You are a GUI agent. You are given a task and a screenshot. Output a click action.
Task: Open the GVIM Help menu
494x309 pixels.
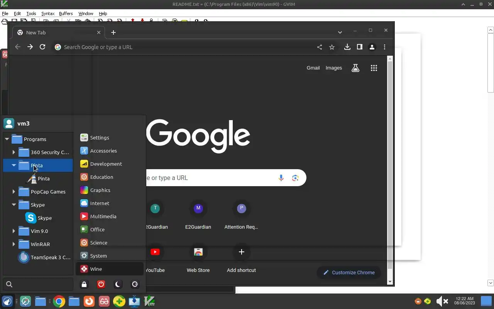tap(103, 14)
